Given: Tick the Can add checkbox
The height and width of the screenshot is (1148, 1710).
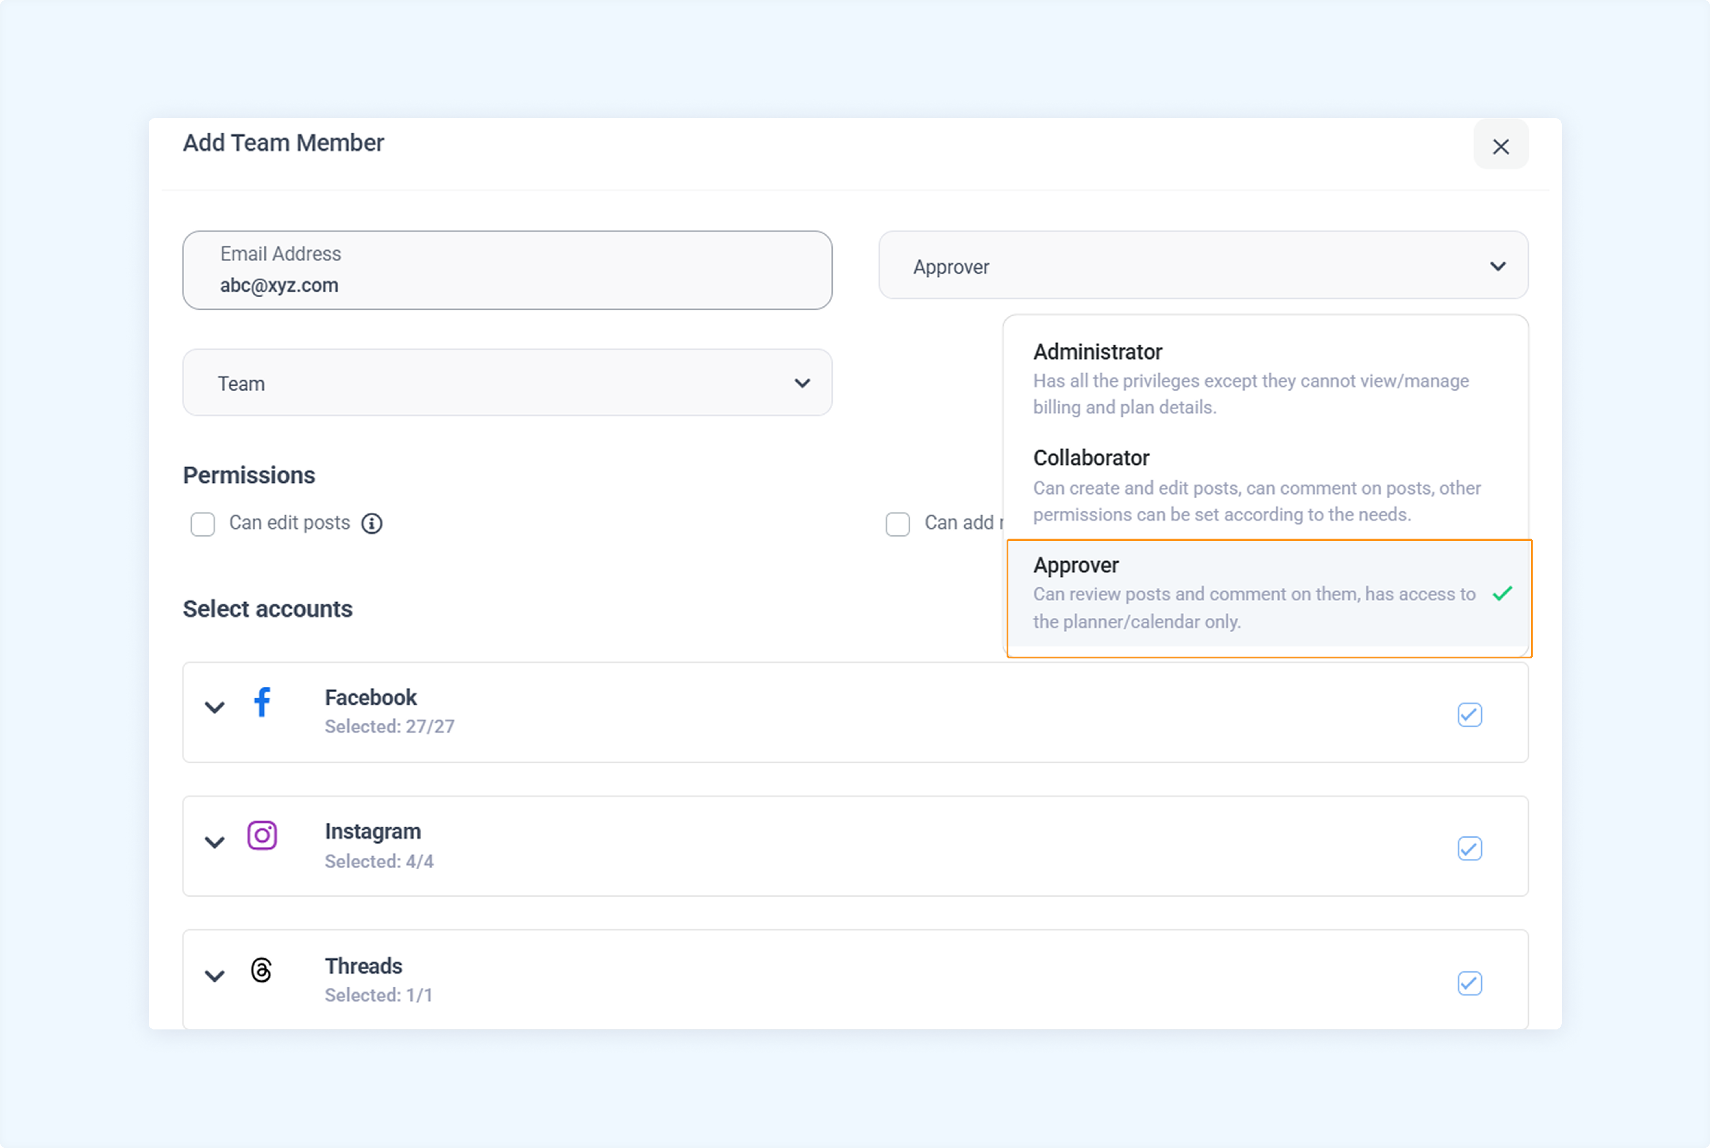Looking at the screenshot, I should (897, 524).
